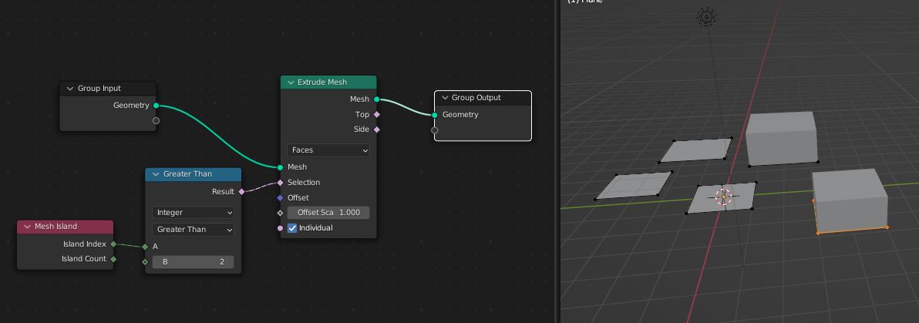919x323 pixels.
Task: Click the Geometry input socket on Group Output
Action: [435, 115]
